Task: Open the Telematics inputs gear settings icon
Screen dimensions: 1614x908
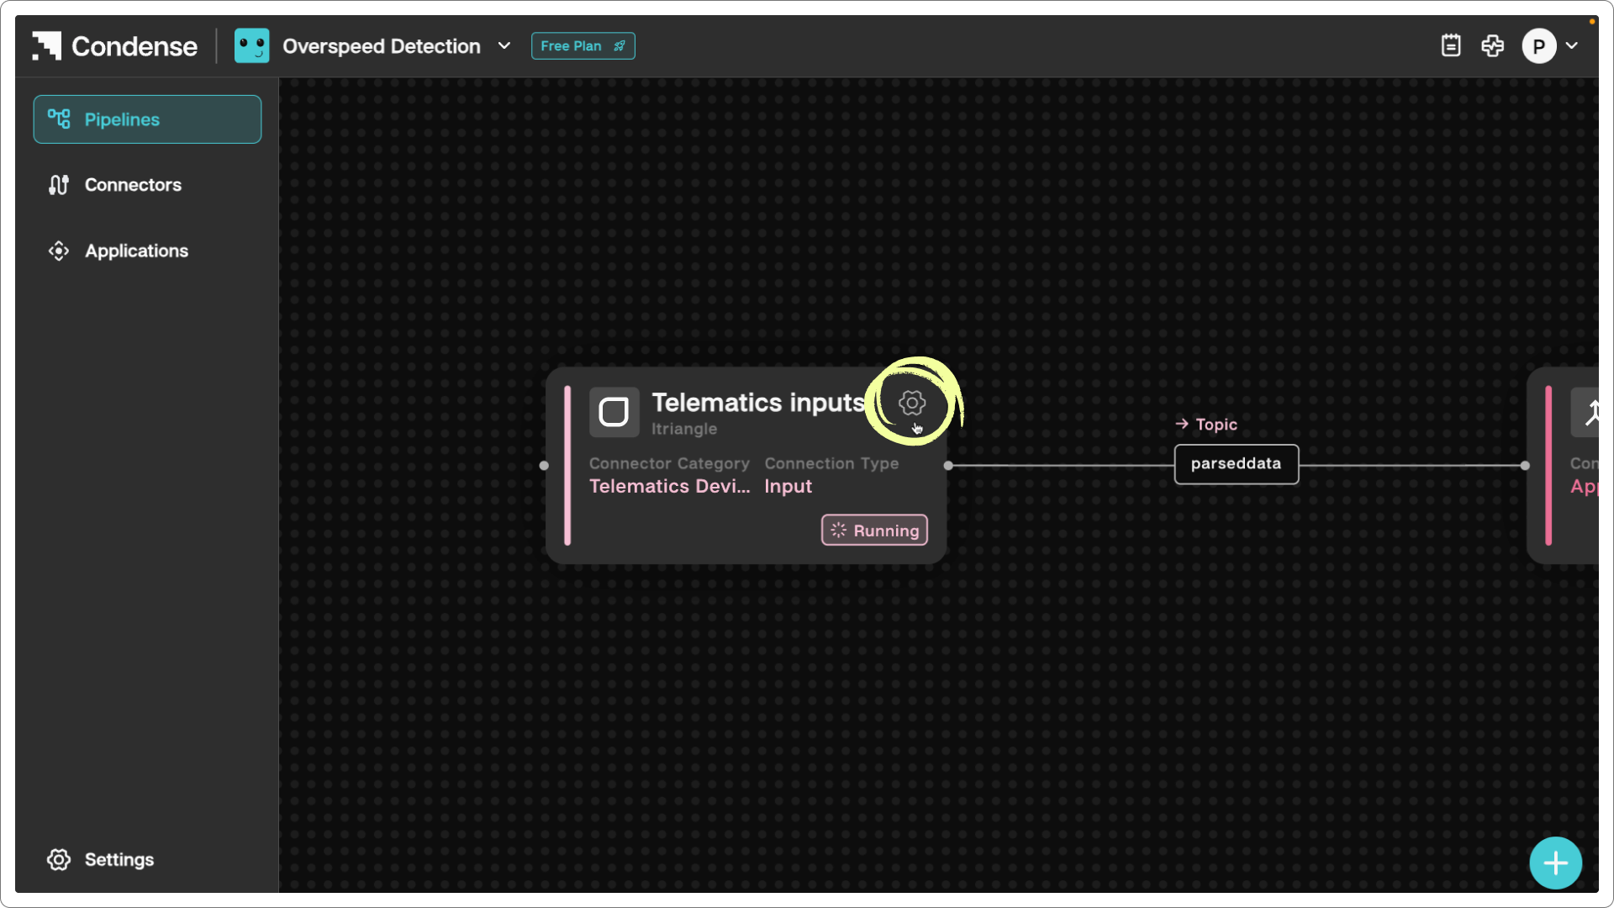Action: [912, 403]
